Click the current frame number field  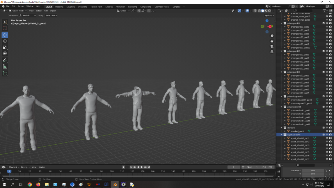coord(234,167)
